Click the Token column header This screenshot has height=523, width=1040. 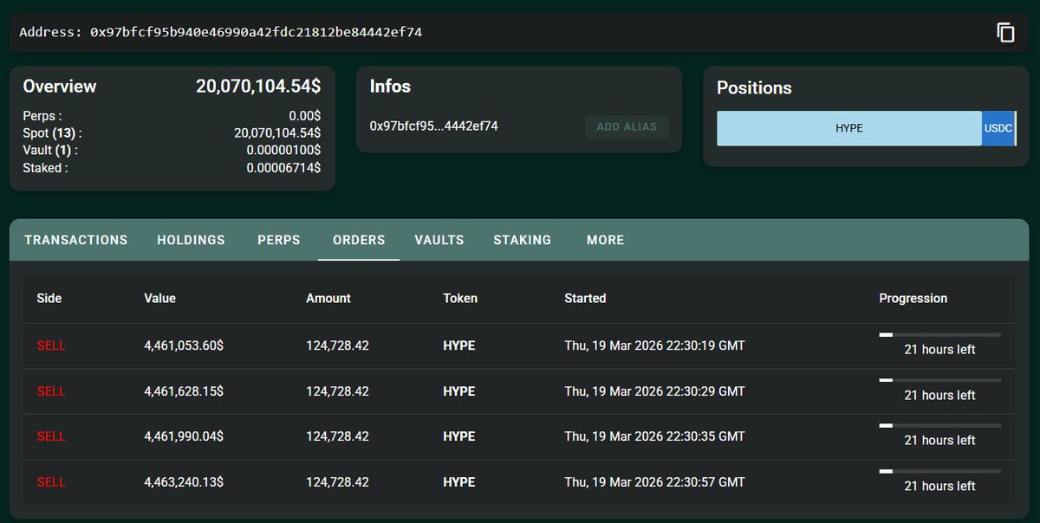coord(460,298)
